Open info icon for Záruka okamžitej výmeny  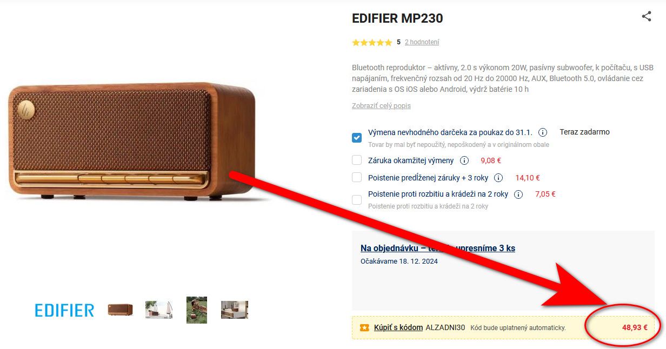(464, 160)
